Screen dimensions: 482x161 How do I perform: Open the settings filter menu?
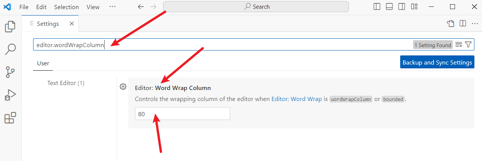468,45
